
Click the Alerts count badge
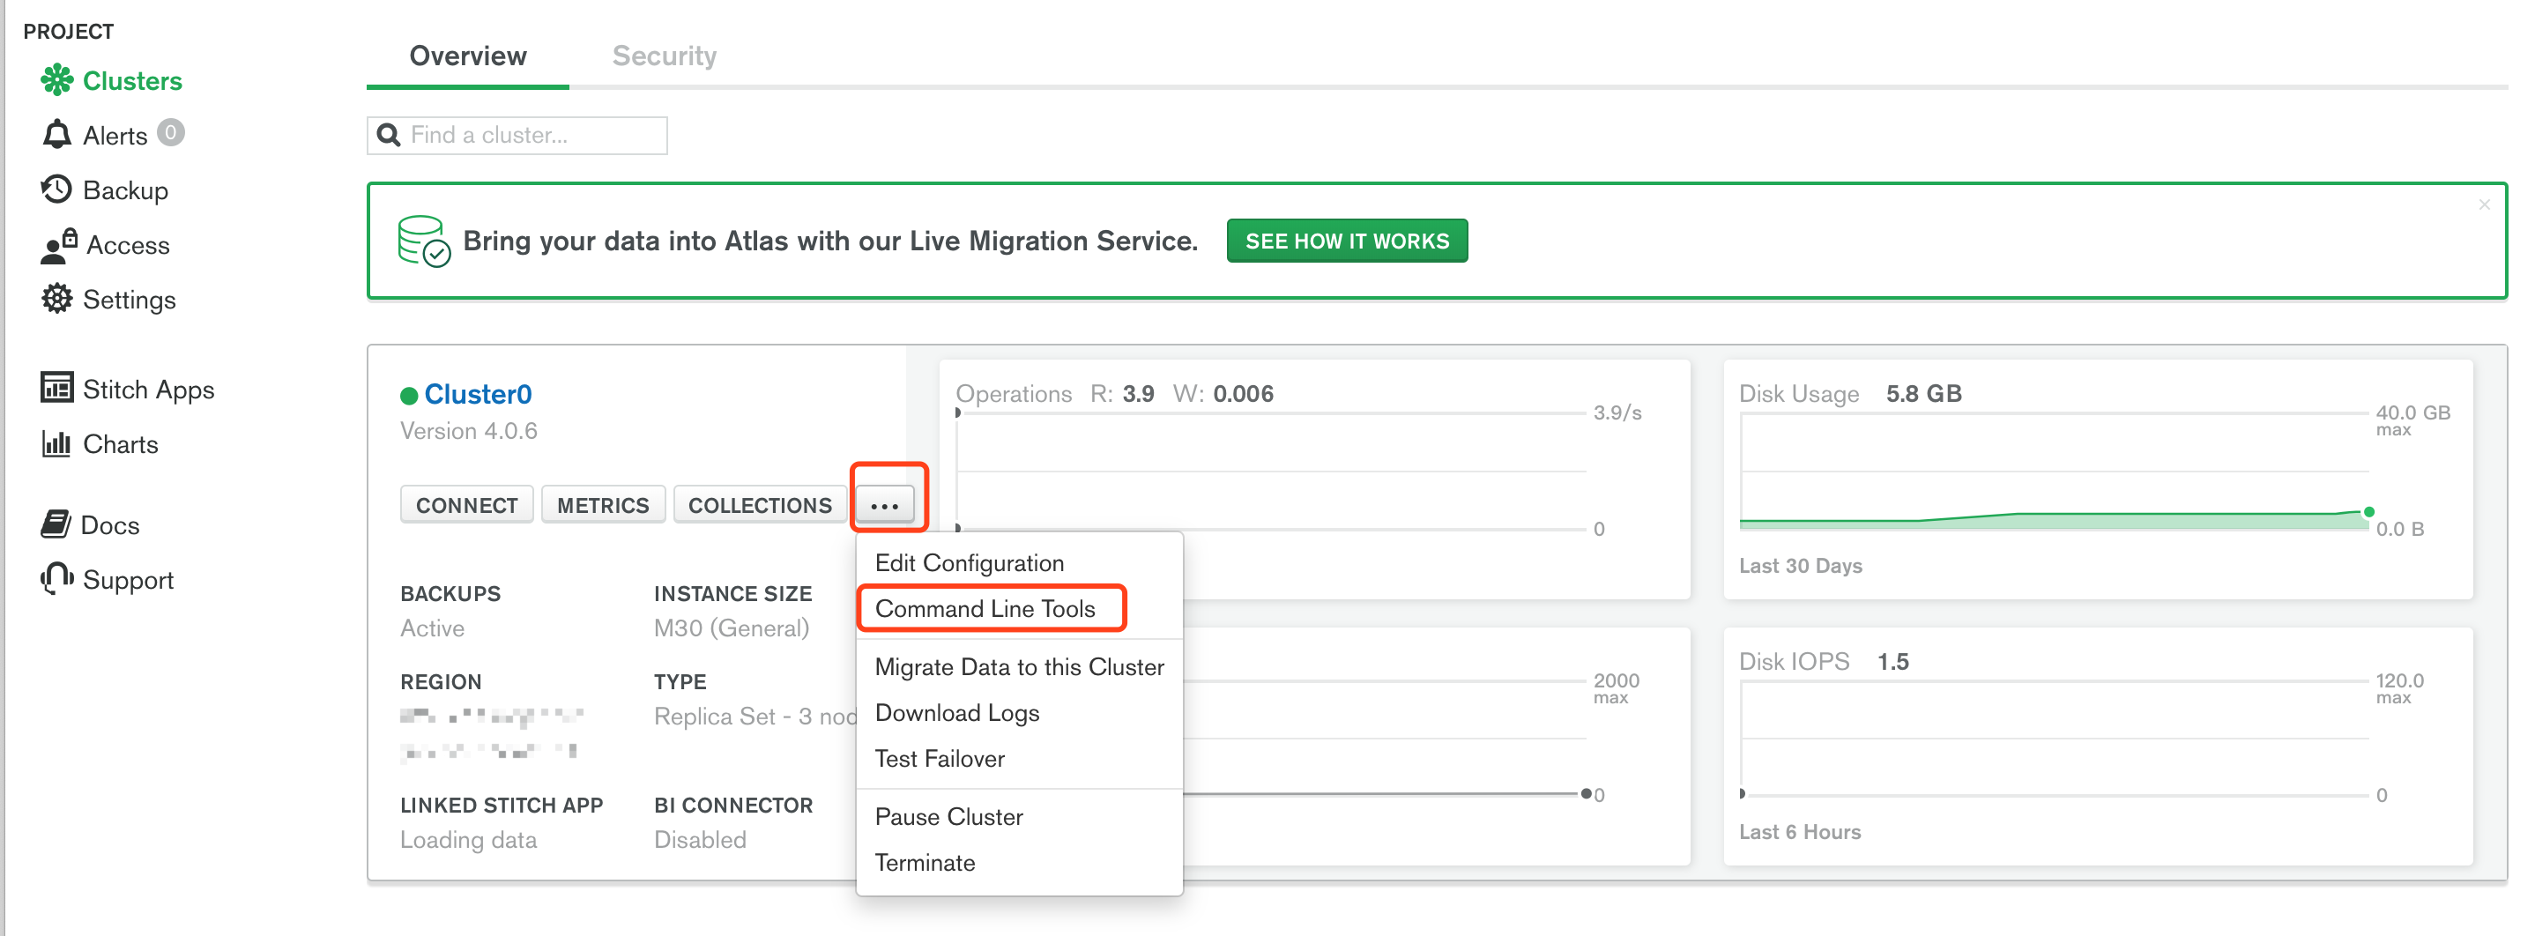point(171,132)
